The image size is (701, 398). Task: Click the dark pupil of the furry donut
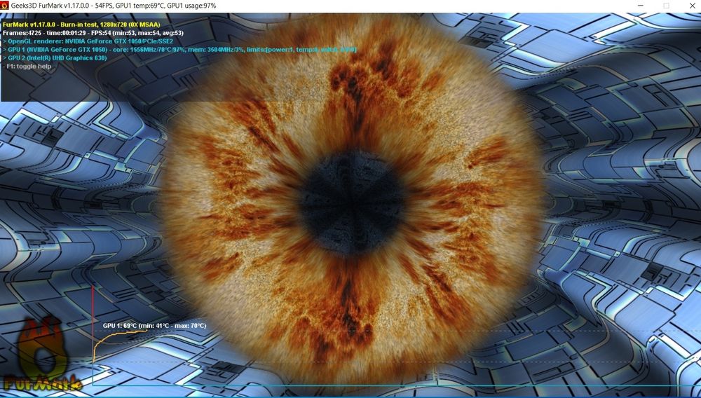(353, 203)
